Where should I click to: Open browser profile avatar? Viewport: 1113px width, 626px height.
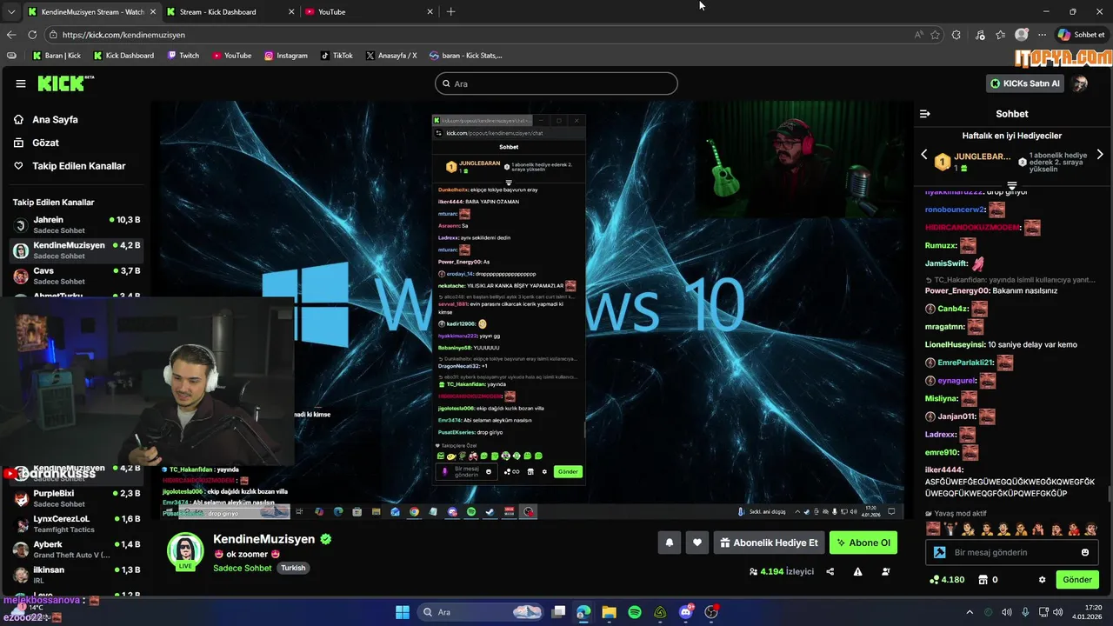pos(1022,35)
